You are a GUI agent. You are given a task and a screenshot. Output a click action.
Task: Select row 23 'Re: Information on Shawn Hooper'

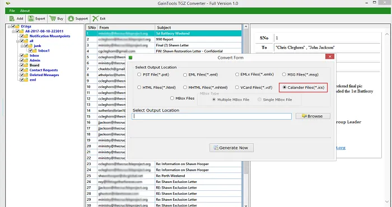pos(164,164)
